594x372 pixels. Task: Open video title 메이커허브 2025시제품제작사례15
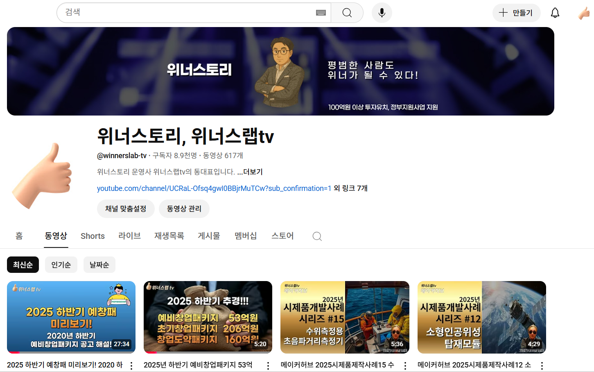[337, 365]
